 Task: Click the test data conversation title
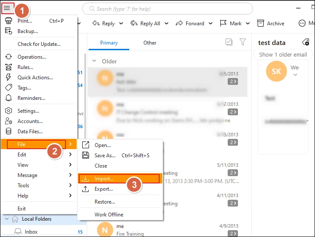point(272,43)
